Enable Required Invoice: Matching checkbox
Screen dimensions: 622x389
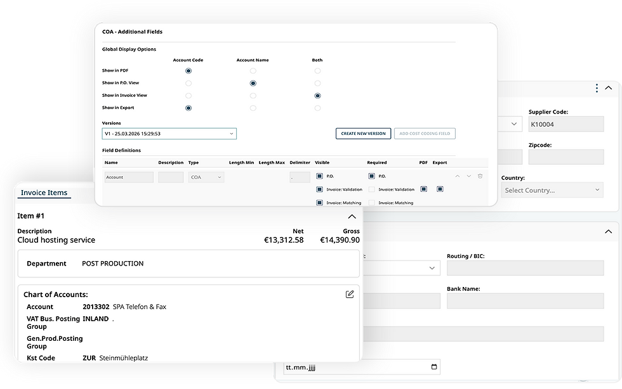coord(371,203)
